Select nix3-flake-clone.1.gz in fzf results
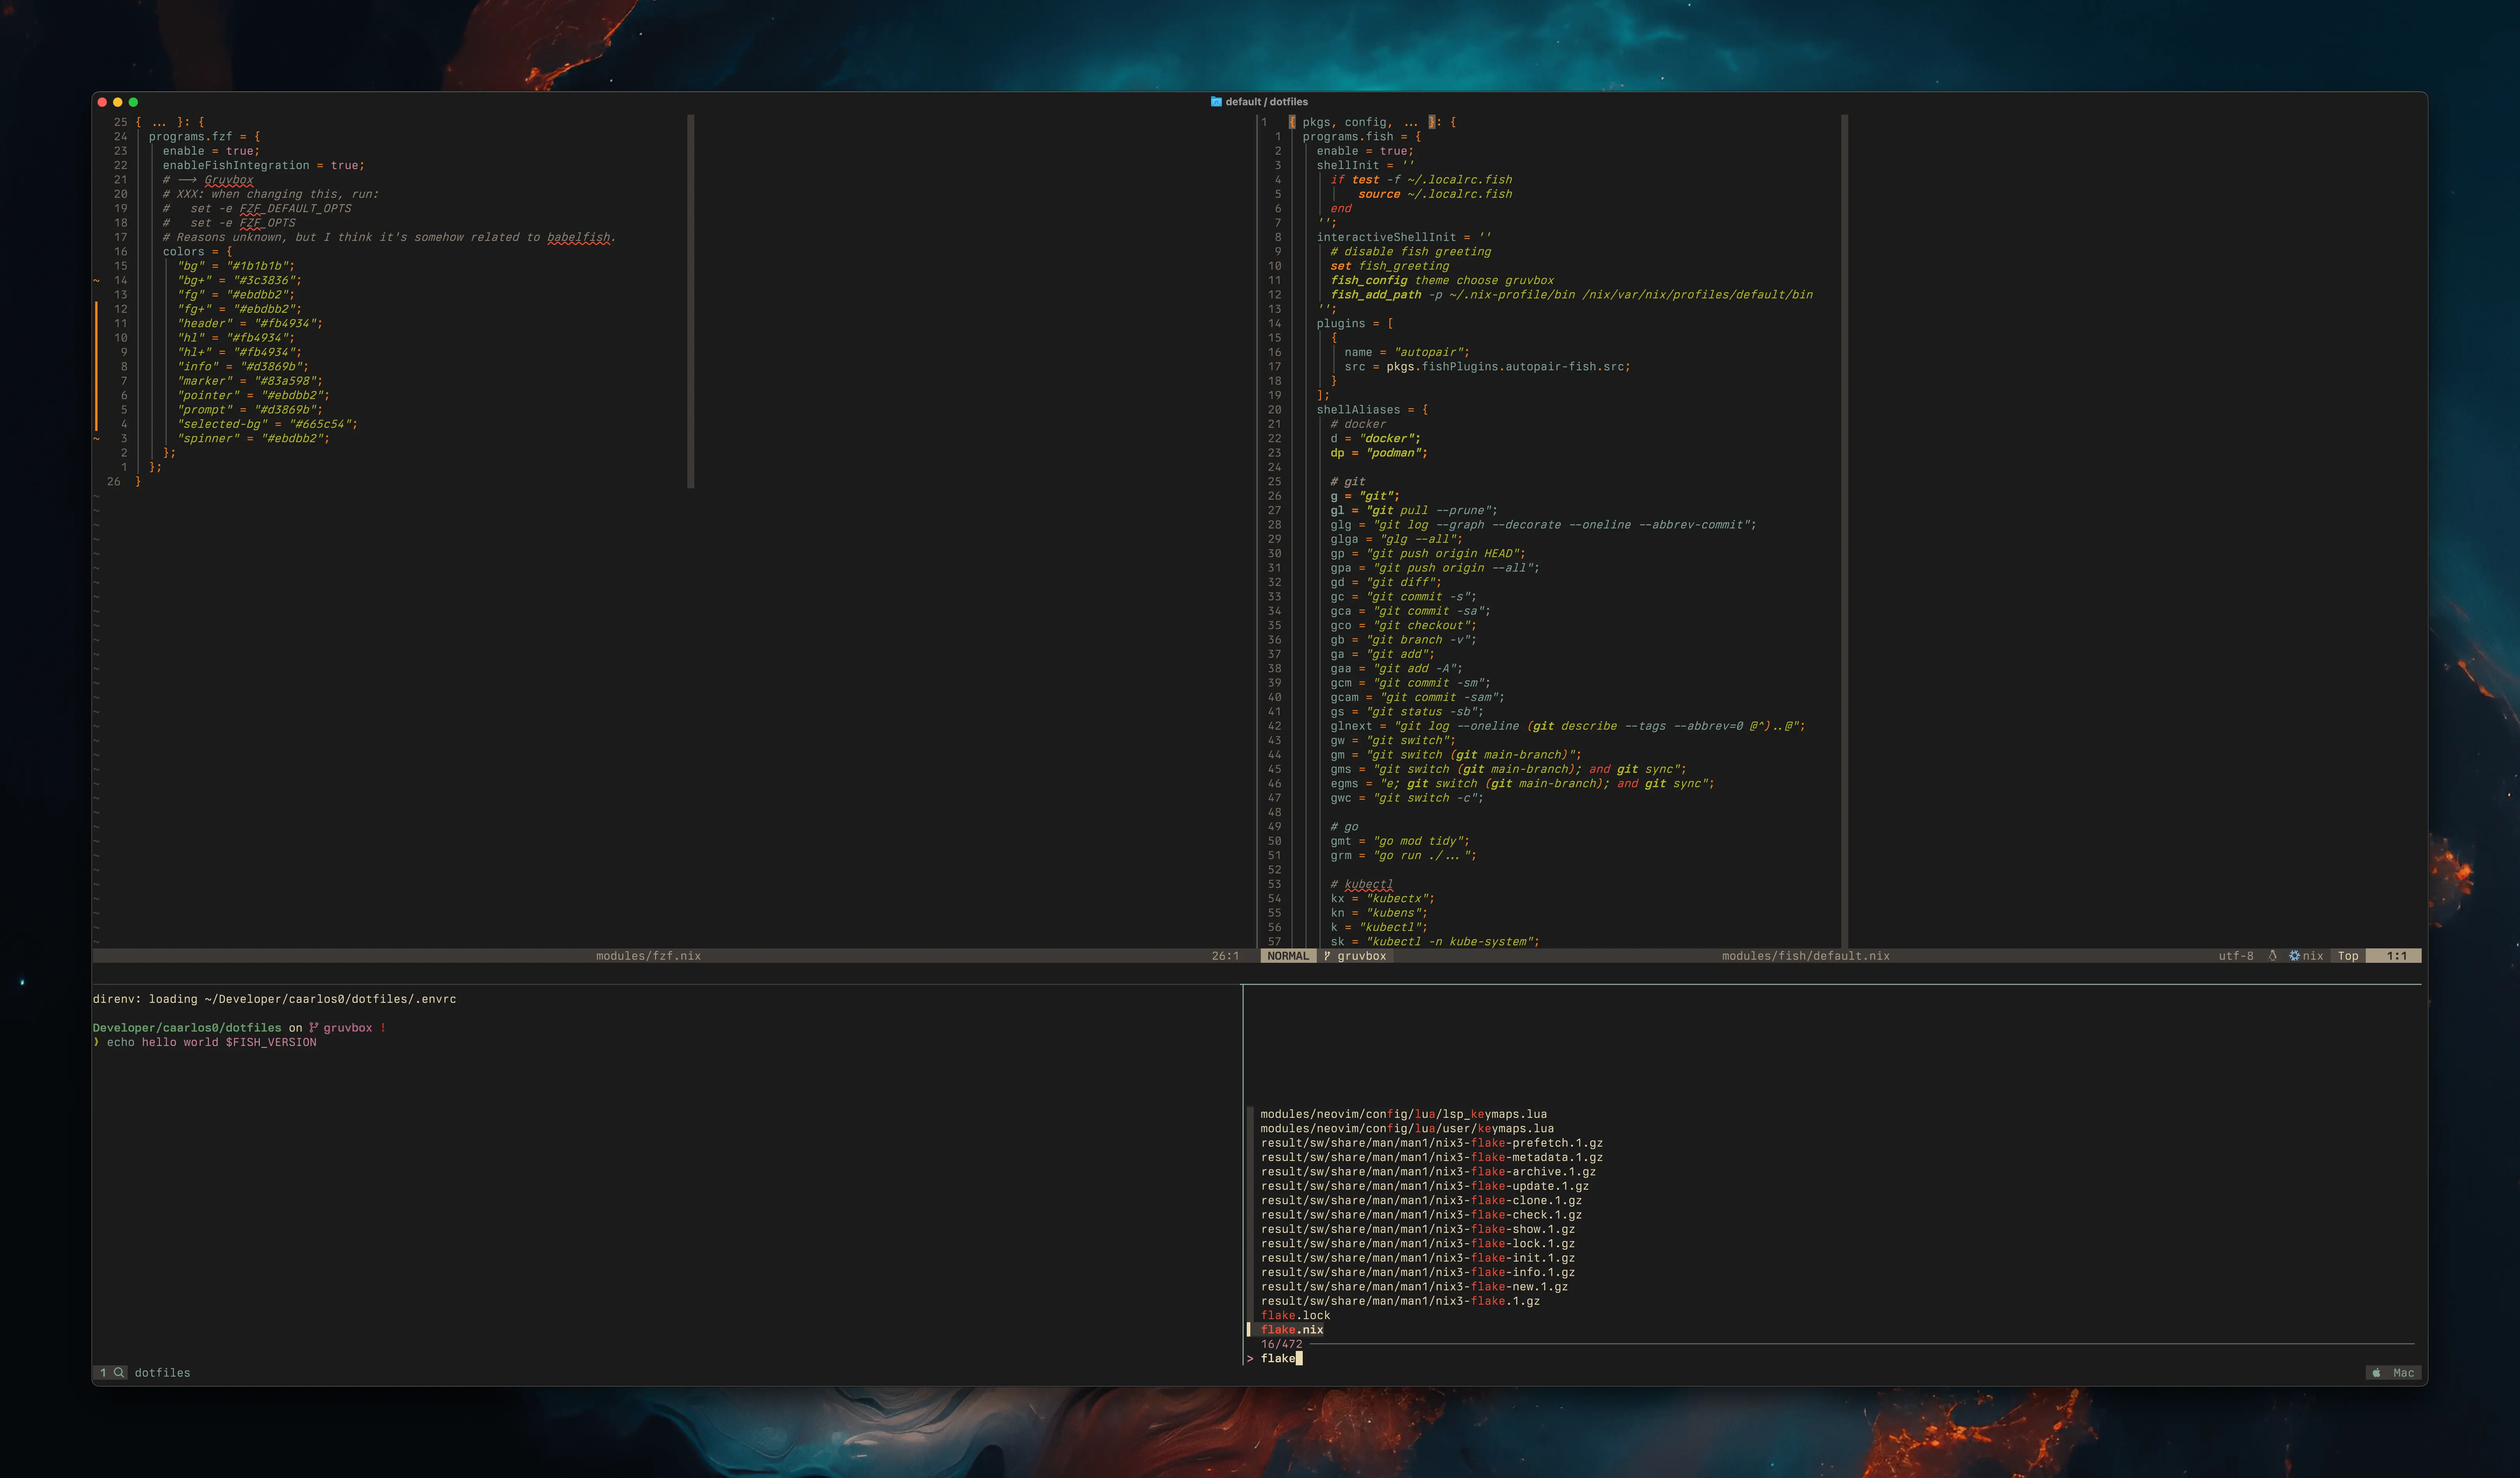 click(1421, 1201)
